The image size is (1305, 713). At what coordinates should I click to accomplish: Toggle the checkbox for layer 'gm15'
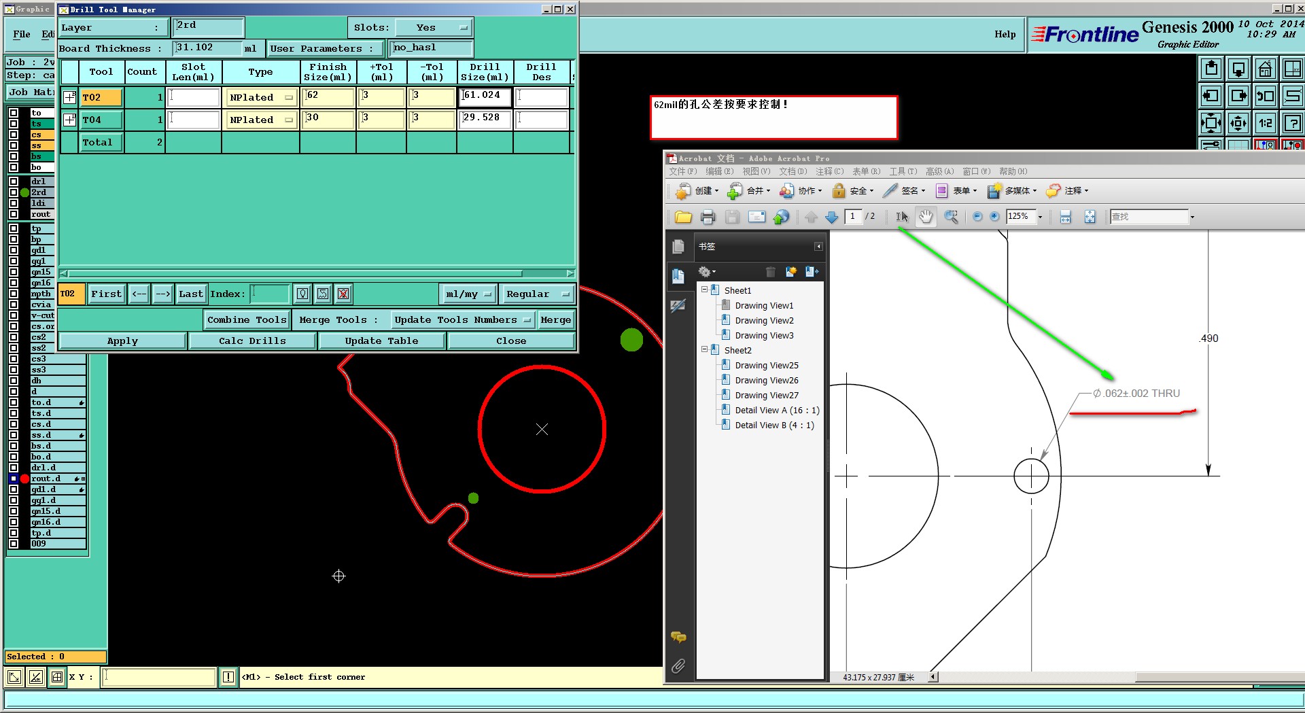(14, 272)
